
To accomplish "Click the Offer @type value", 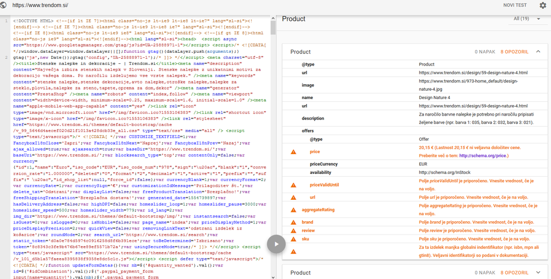I will 424,139.
